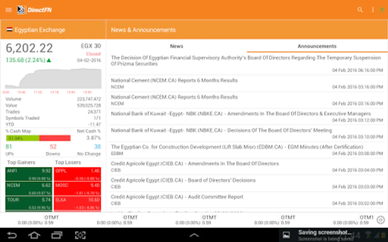Viewport: 388px width, 242px height.
Task: Tap the EDBM symbol under Lift Slab Misr
Action: pos(117,154)
